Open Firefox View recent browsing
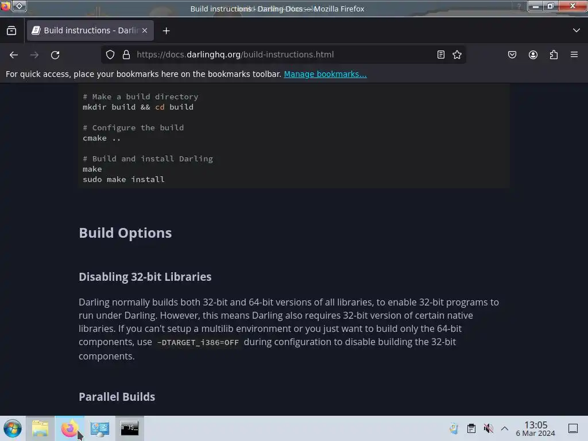Image resolution: width=588 pixels, height=441 pixels. (11, 30)
